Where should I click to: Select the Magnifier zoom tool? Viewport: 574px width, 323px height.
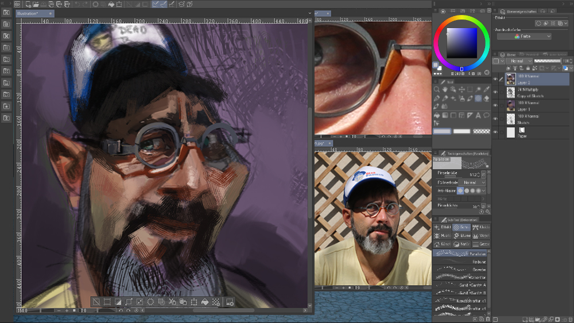click(x=437, y=90)
